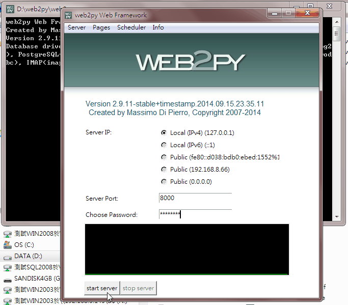Select the OS (C:) drive
348x305 pixels.
[x=24, y=245]
